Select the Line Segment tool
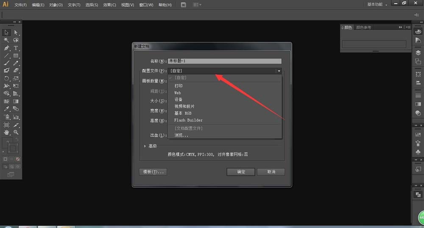Viewport: 424px width, 228px height. point(6,56)
